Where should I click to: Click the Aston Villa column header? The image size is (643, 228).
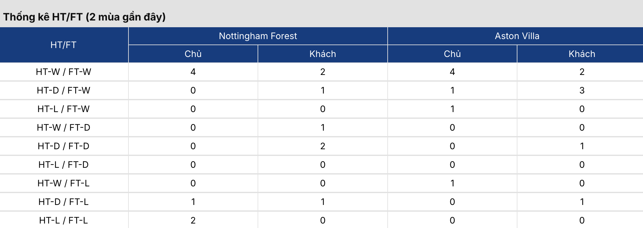click(517, 36)
